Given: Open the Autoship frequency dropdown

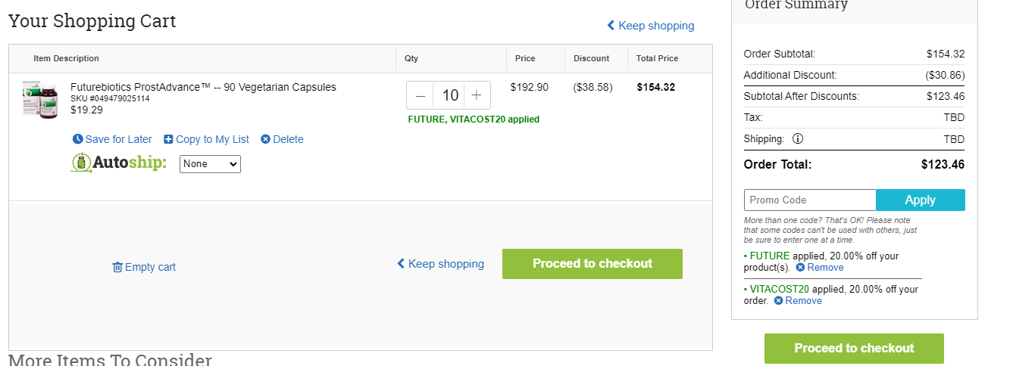Looking at the screenshot, I should (210, 164).
